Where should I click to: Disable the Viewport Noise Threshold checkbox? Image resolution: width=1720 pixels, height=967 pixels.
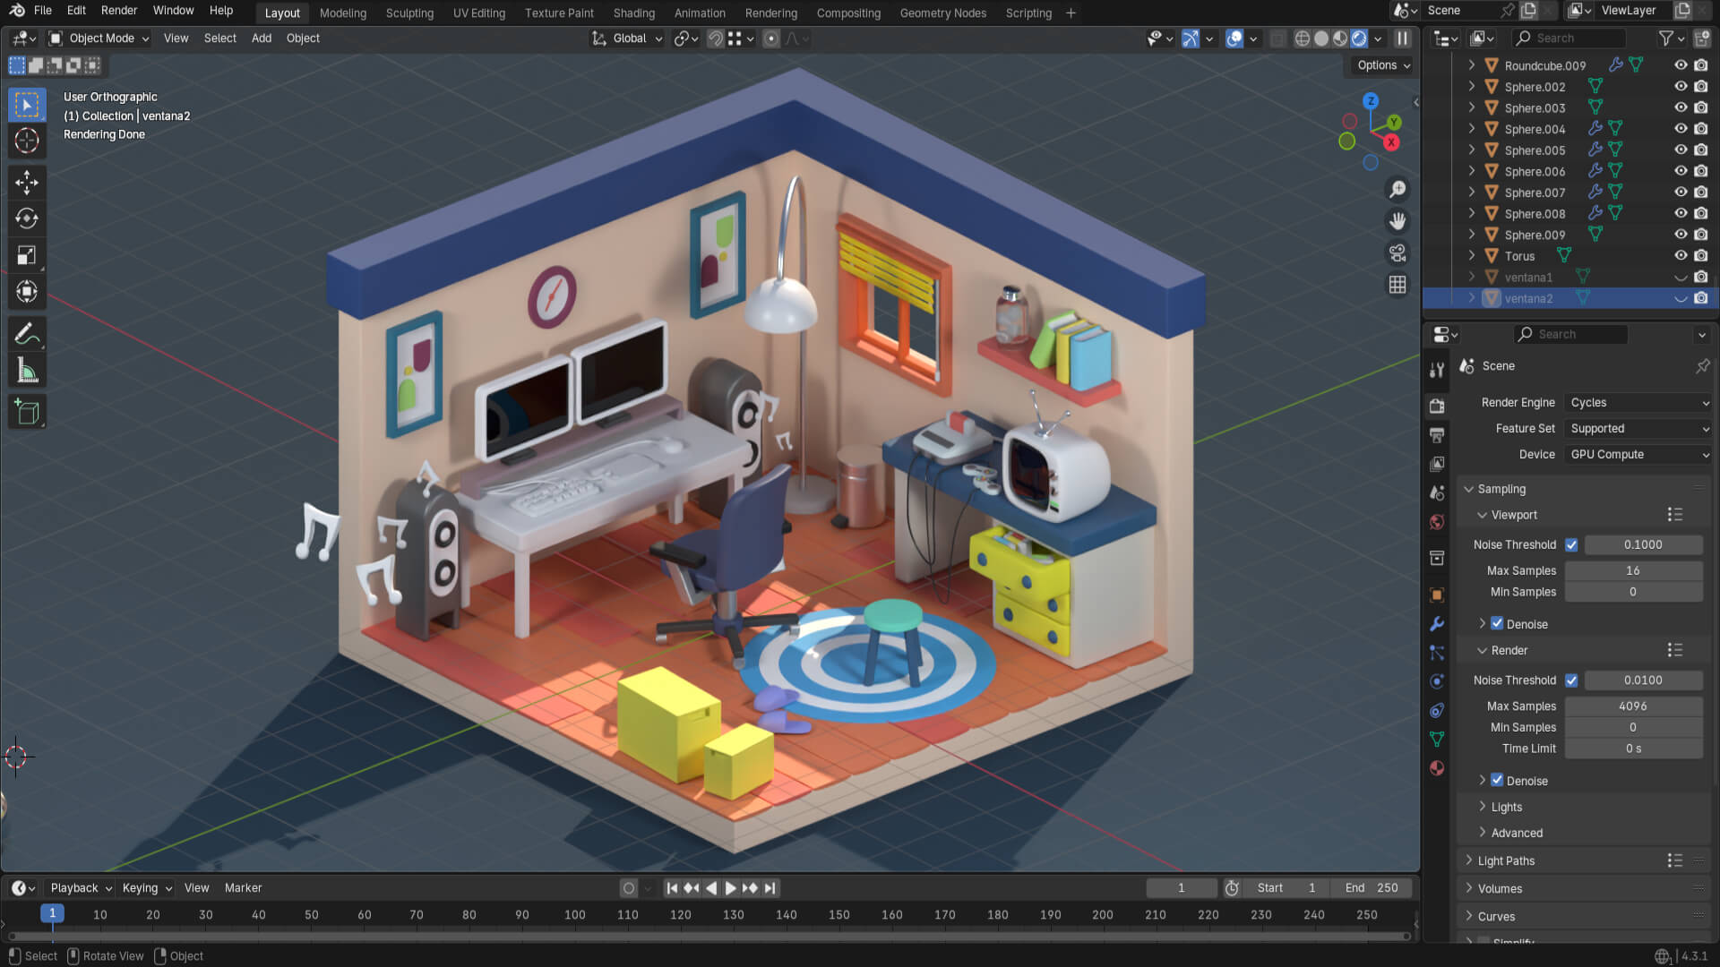pos(1571,544)
